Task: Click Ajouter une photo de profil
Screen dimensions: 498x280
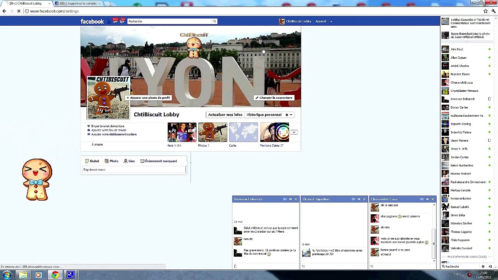Action: point(148,98)
